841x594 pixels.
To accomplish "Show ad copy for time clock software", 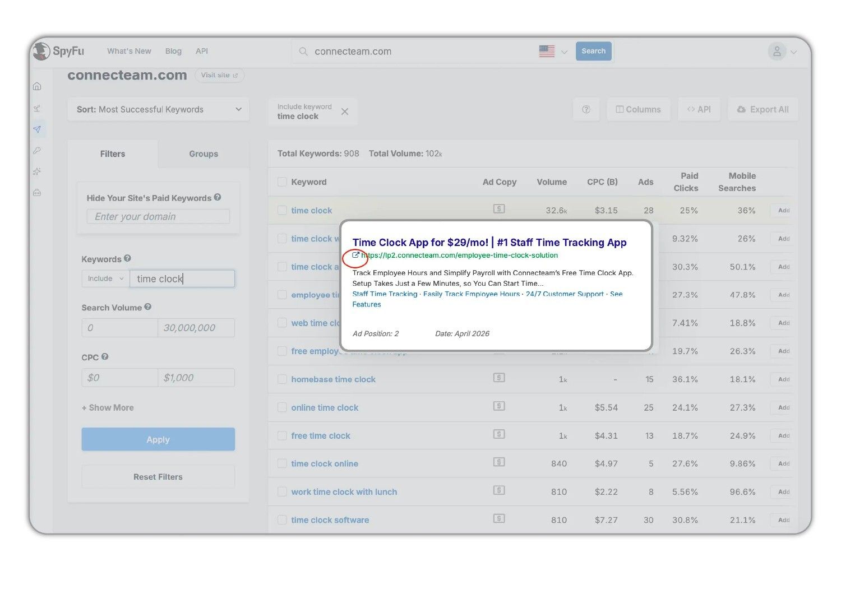I will point(499,518).
